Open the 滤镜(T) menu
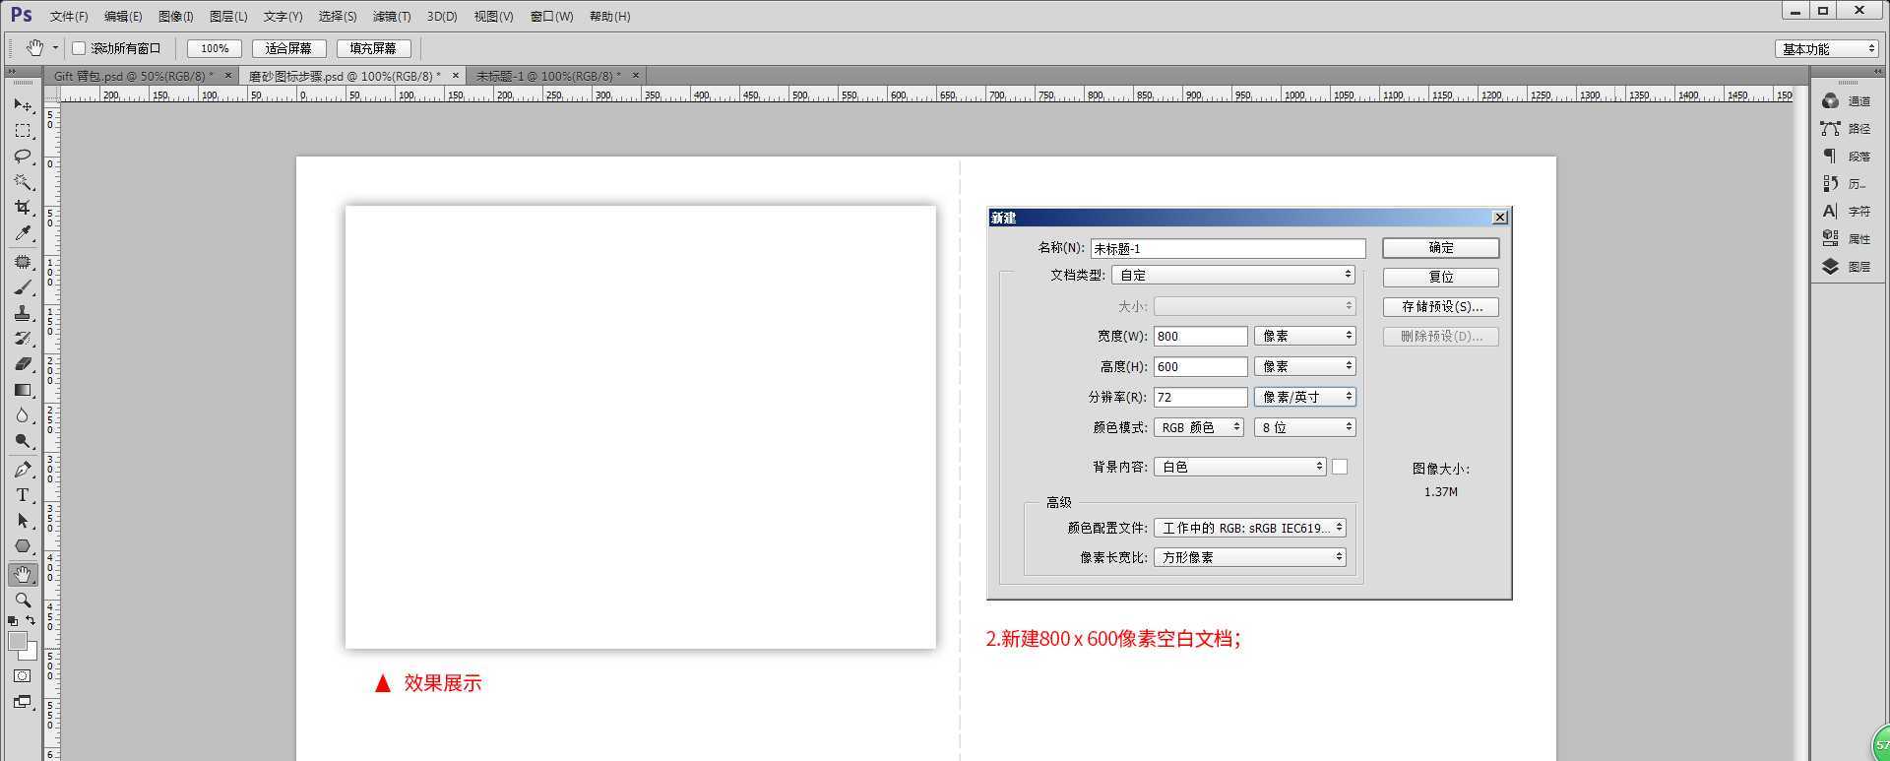The width and height of the screenshot is (1890, 761). pos(392,17)
